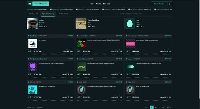Click 'no roadmap, no promises, just velvet comet'
The height and width of the screenshot is (109, 200).
click(x=101, y=63)
